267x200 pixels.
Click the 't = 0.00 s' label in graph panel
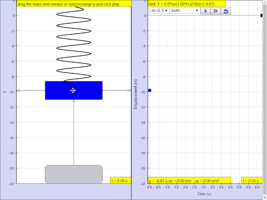tap(252, 180)
